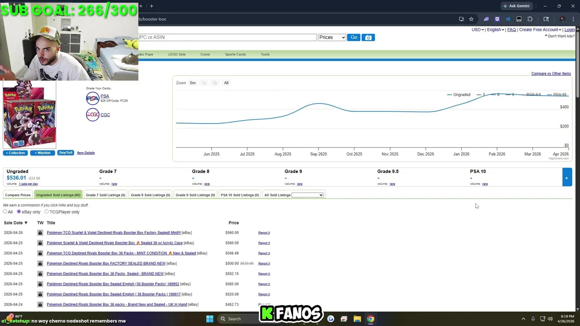Open the Grade 9 Sold Listings tab

[195, 195]
